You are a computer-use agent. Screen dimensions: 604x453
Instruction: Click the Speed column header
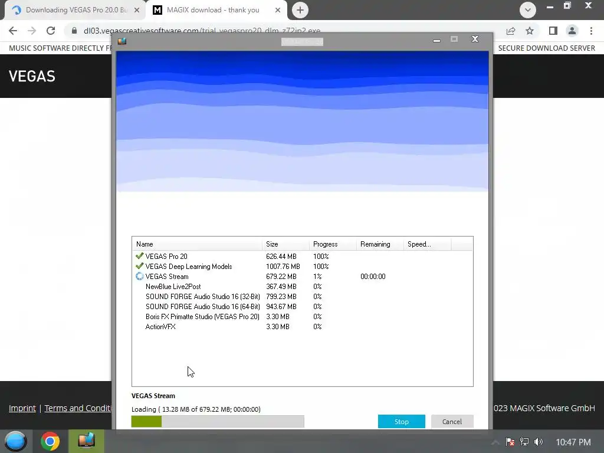tap(427, 244)
